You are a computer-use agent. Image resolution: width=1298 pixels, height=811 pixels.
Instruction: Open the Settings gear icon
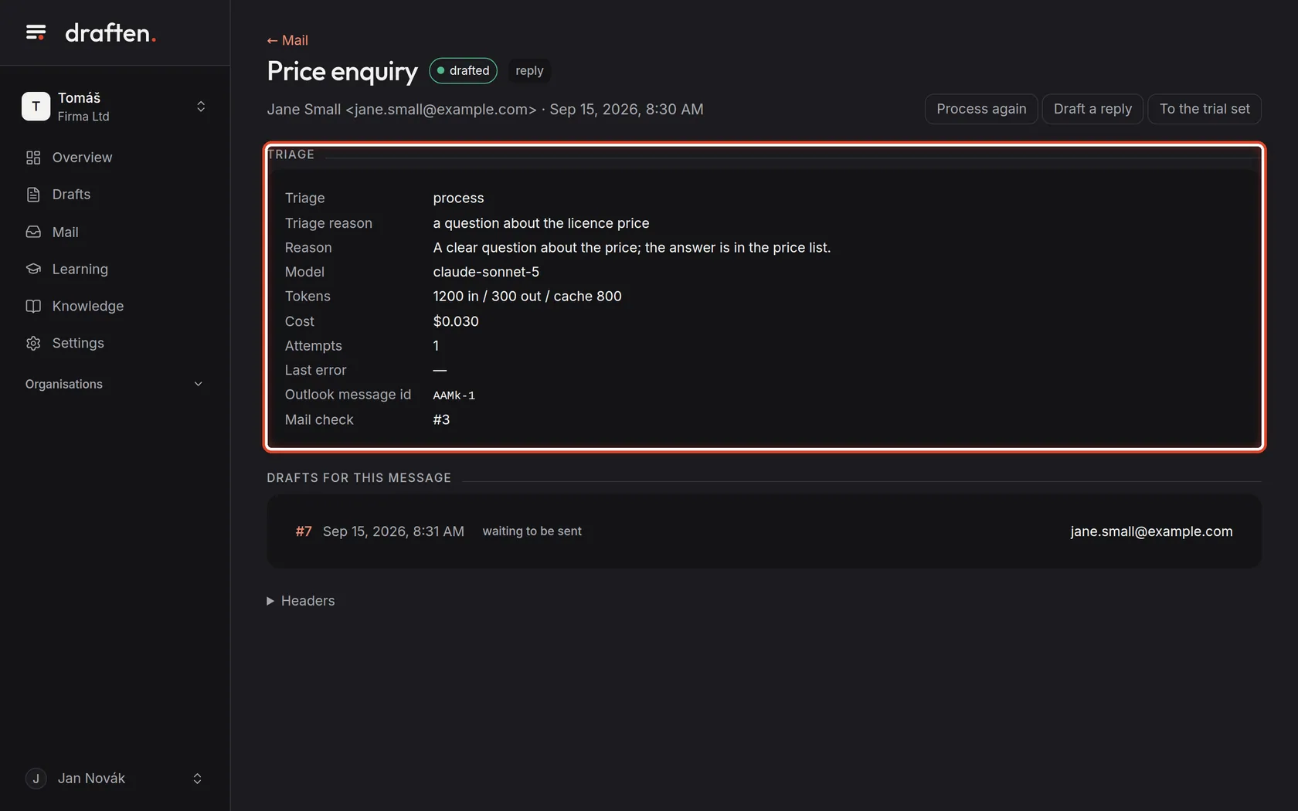33,343
